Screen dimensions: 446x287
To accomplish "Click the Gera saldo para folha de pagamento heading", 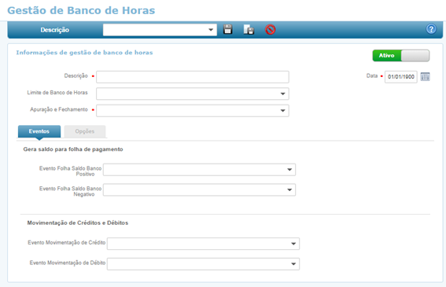I will [x=73, y=149].
